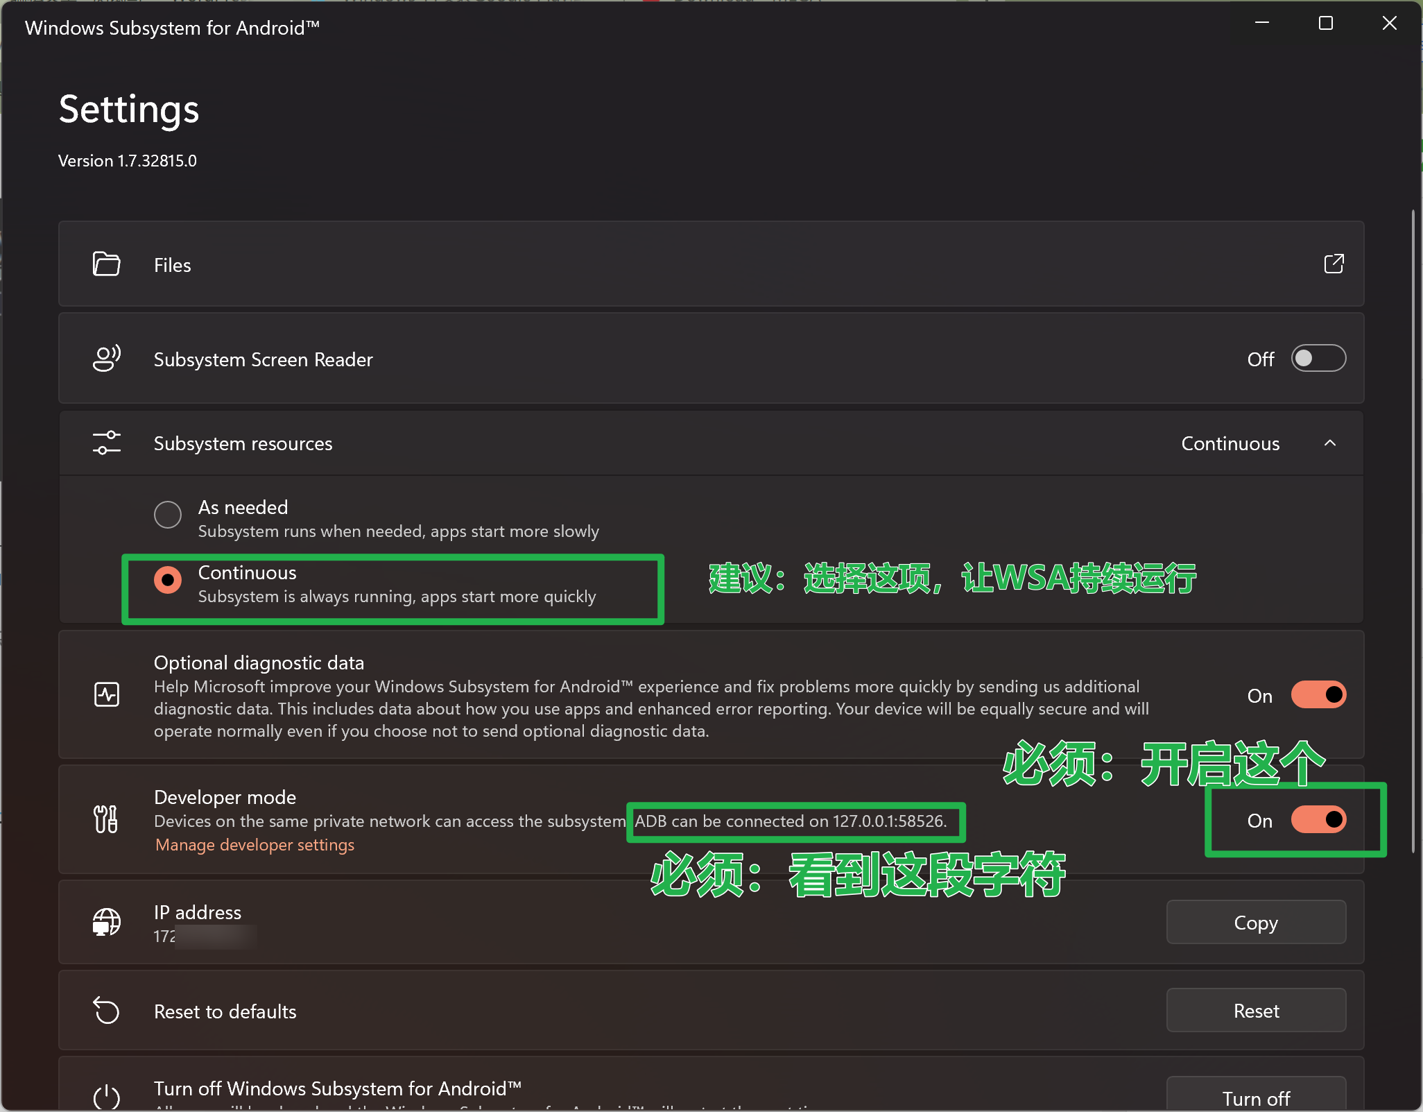Enable the Subsystem Screen Reader toggle
The width and height of the screenshot is (1423, 1112).
(x=1318, y=359)
